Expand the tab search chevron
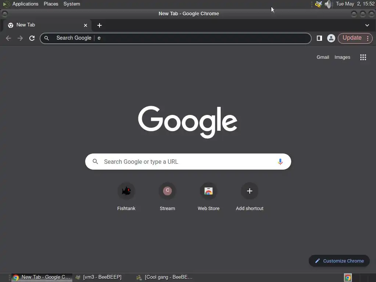The image size is (376, 282). tap(367, 25)
